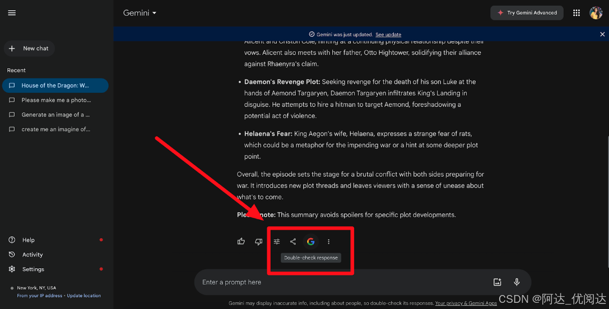Open the account profile avatar
Screen dimensions: 609x309
tap(596, 13)
